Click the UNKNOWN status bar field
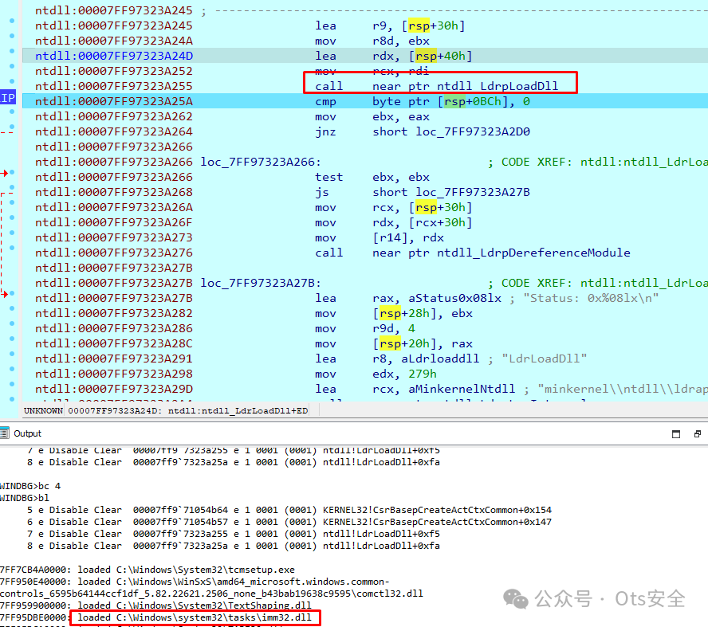Image resolution: width=708 pixels, height=627 pixels. click(x=43, y=410)
